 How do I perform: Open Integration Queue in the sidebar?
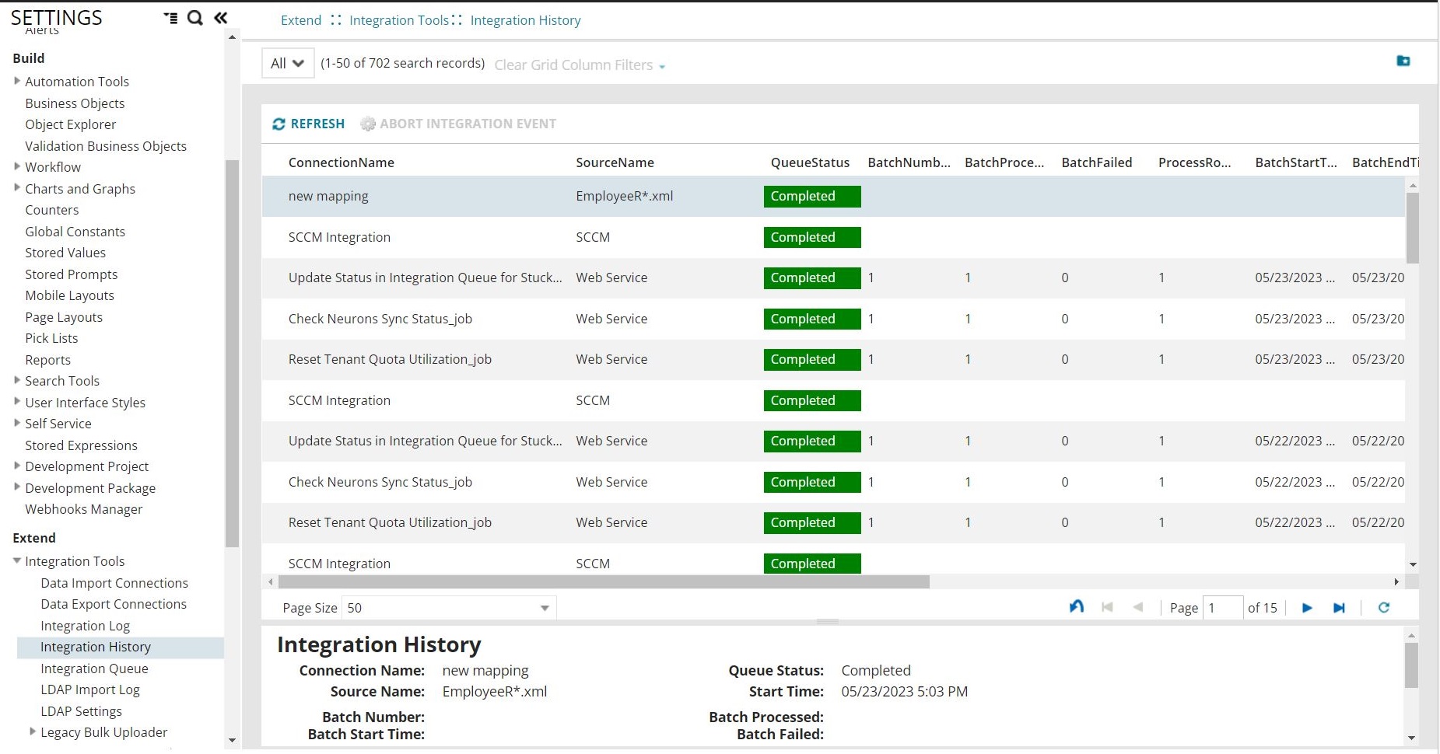[x=94, y=668]
